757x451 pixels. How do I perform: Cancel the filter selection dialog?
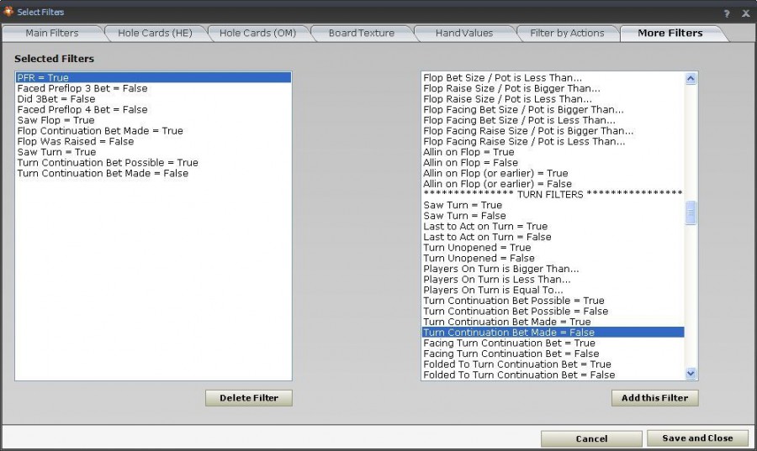(x=591, y=438)
